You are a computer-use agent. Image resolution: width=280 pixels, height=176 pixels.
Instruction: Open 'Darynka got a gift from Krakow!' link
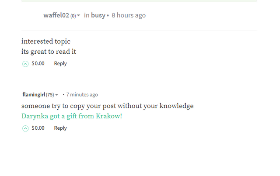tap(72, 116)
